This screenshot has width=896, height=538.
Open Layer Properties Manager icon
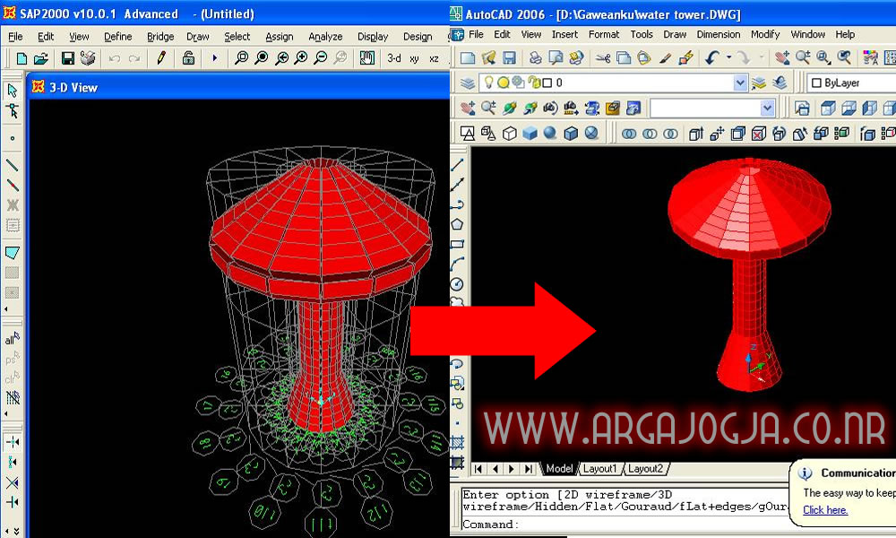[x=468, y=82]
